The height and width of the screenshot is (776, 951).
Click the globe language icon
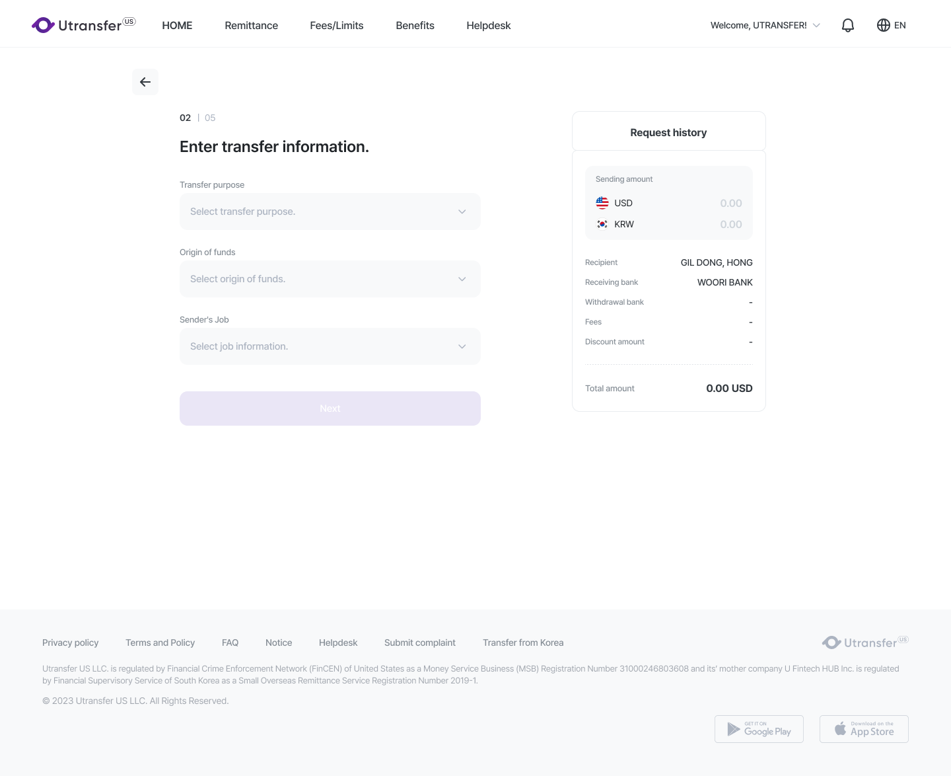point(884,25)
